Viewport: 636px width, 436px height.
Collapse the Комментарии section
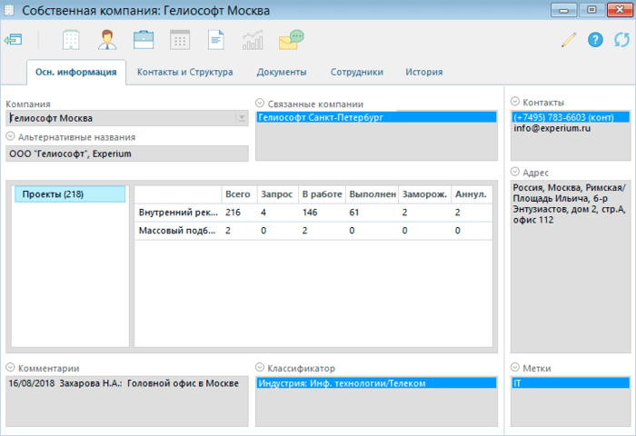(11, 368)
